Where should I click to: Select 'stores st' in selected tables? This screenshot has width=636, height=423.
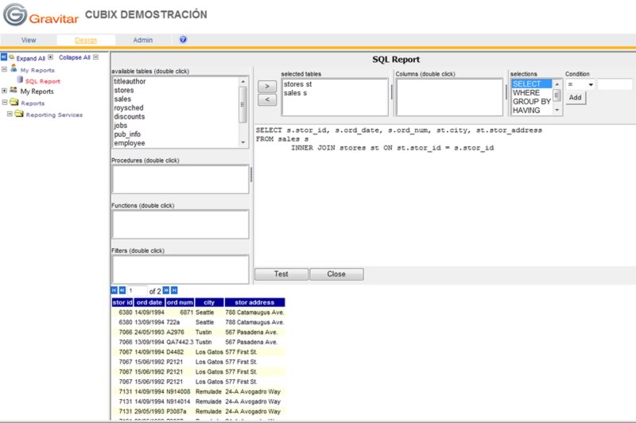pyautogui.click(x=334, y=84)
